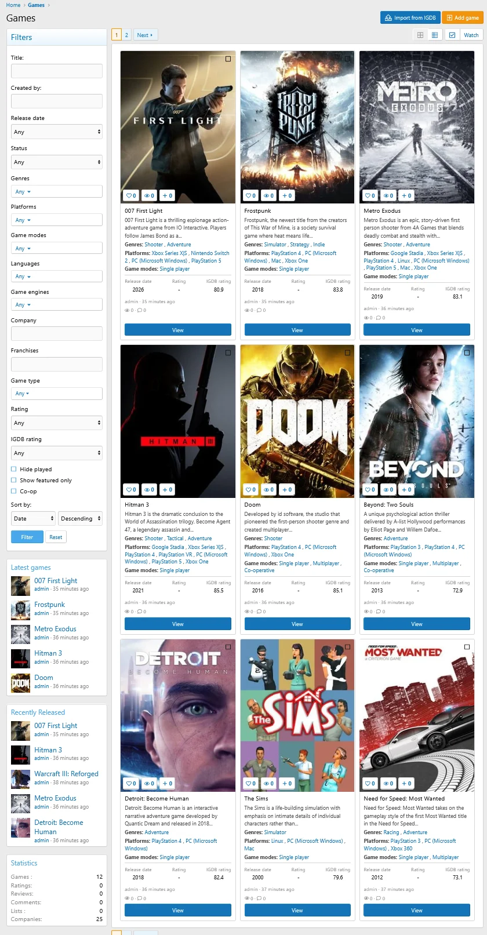Select the Beyond: Two Souls card checkbox
The width and height of the screenshot is (487, 935).
coord(467,352)
